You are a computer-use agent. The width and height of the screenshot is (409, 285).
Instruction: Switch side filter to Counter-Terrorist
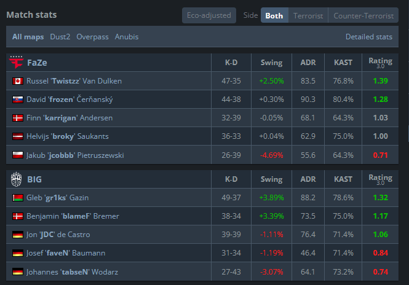click(364, 15)
